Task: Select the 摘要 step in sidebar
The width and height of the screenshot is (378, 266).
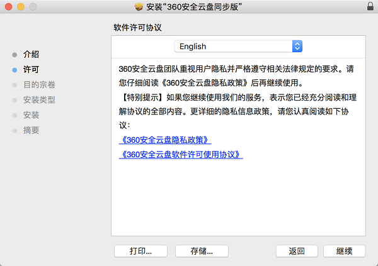Action: 31,130
